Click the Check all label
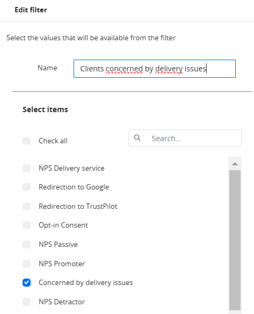 click(53, 141)
